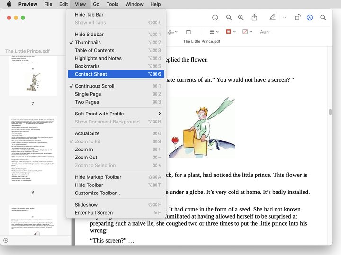Click the zoom in magnifier icon

[241, 18]
